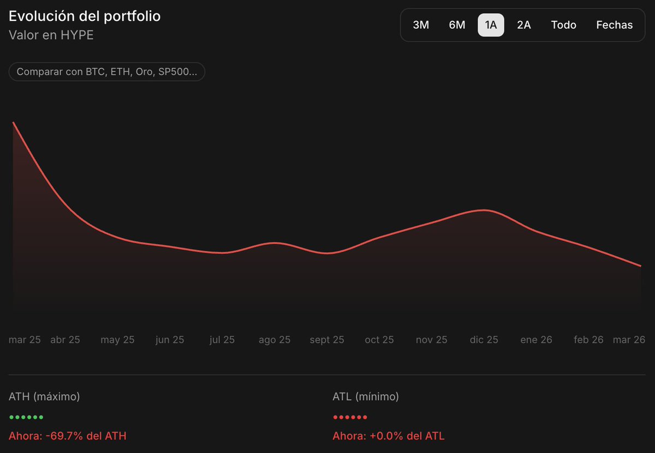Image resolution: width=655 pixels, height=453 pixels.
Task: Click the oct 25 axis label
Action: [379, 340]
